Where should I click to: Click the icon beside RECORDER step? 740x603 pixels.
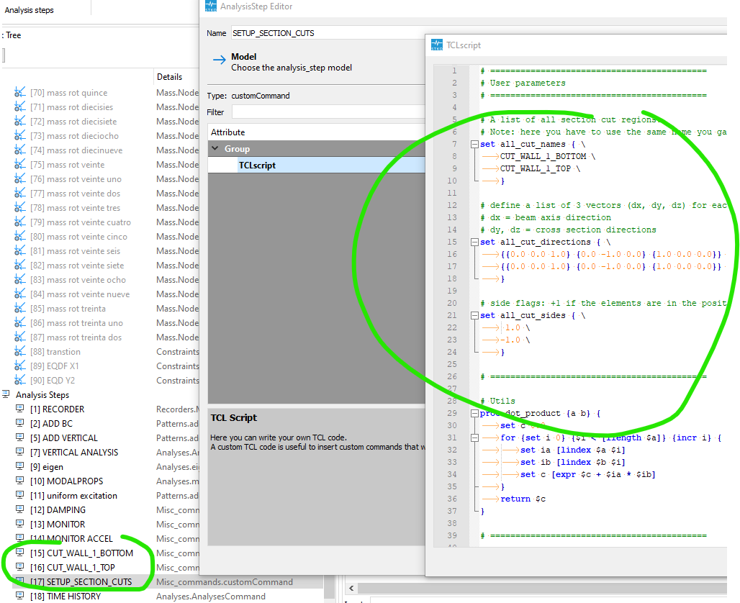click(20, 409)
